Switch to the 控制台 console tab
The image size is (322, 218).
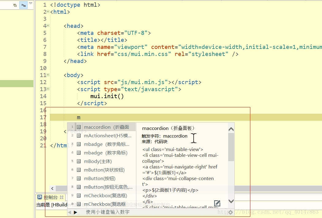51,197
